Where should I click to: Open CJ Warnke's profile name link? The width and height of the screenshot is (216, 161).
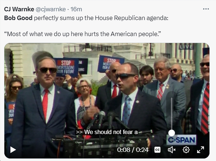click(19, 9)
